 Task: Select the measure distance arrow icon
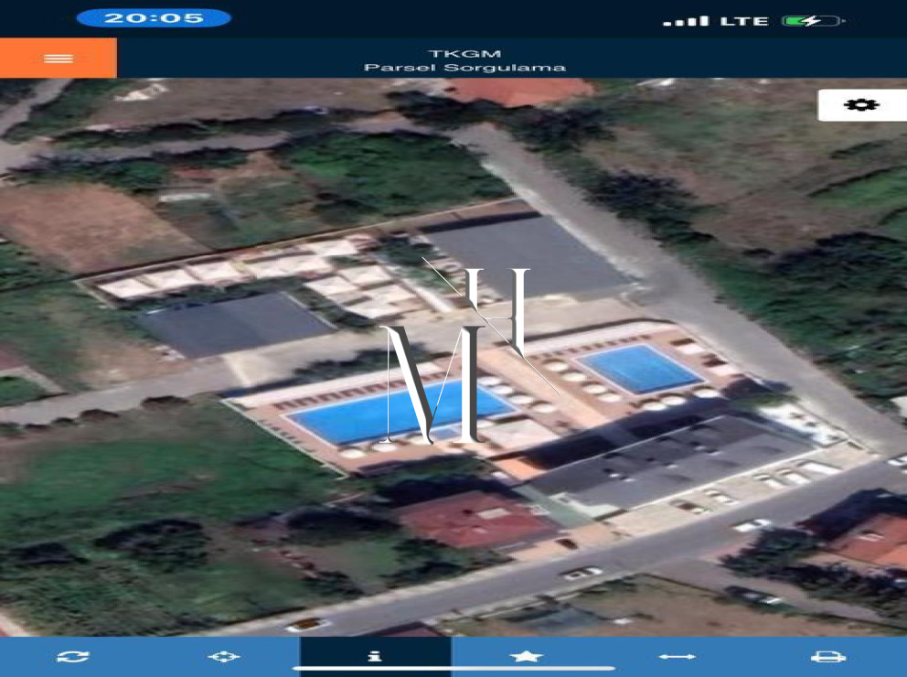678,656
